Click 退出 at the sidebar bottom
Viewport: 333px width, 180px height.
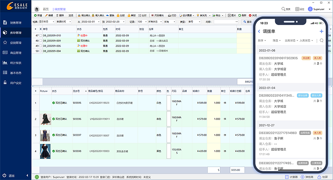(x=12, y=176)
